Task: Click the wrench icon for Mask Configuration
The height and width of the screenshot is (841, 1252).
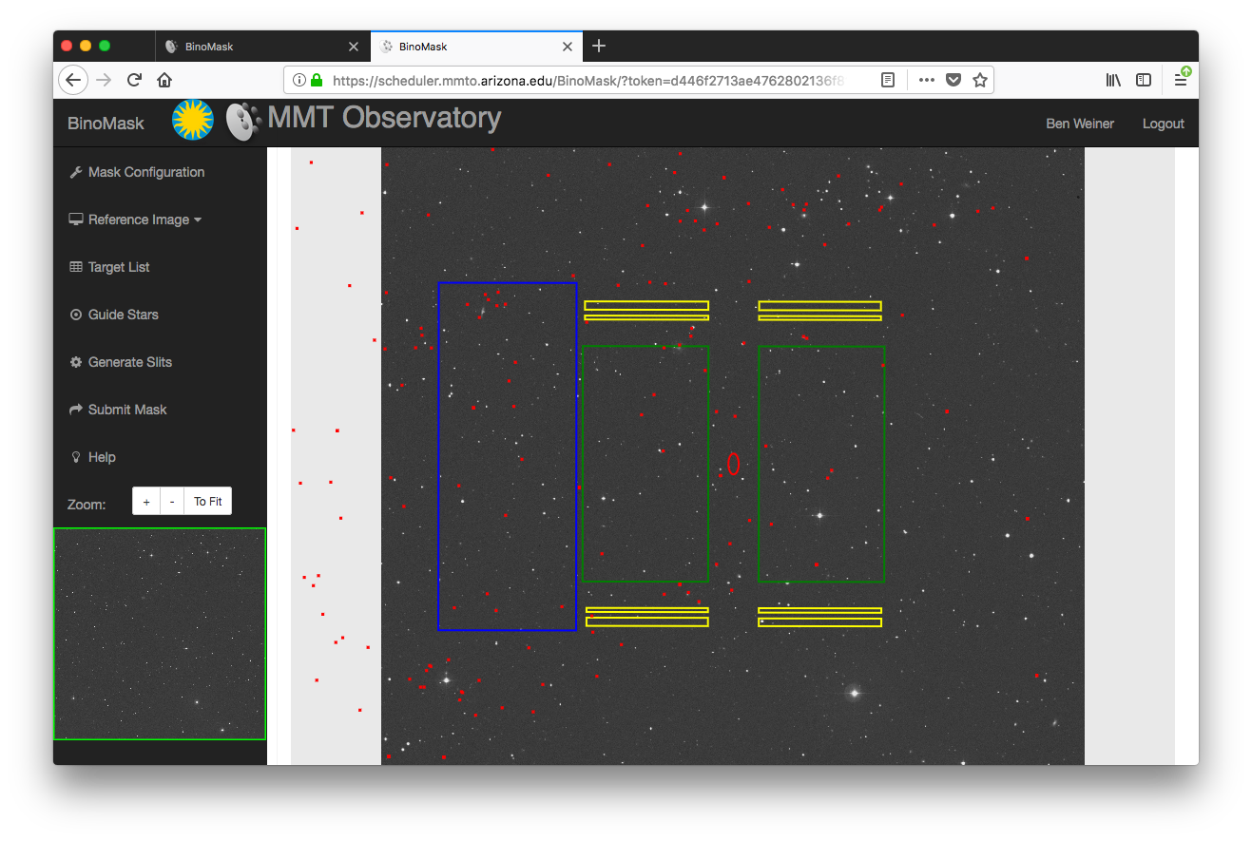Action: (76, 172)
